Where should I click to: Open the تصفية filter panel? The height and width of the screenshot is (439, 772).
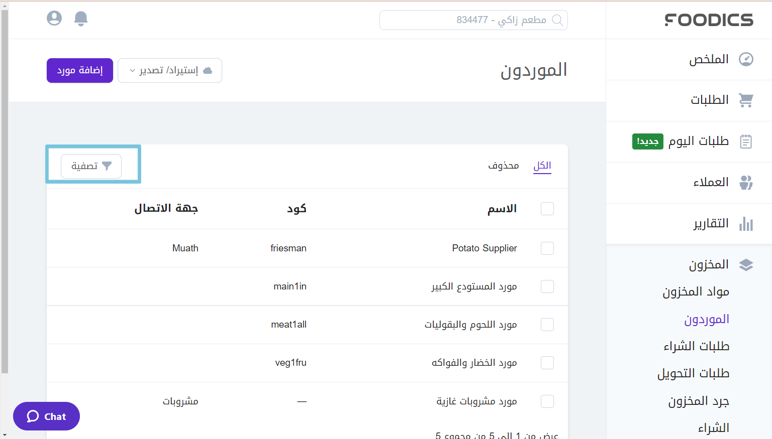(91, 166)
